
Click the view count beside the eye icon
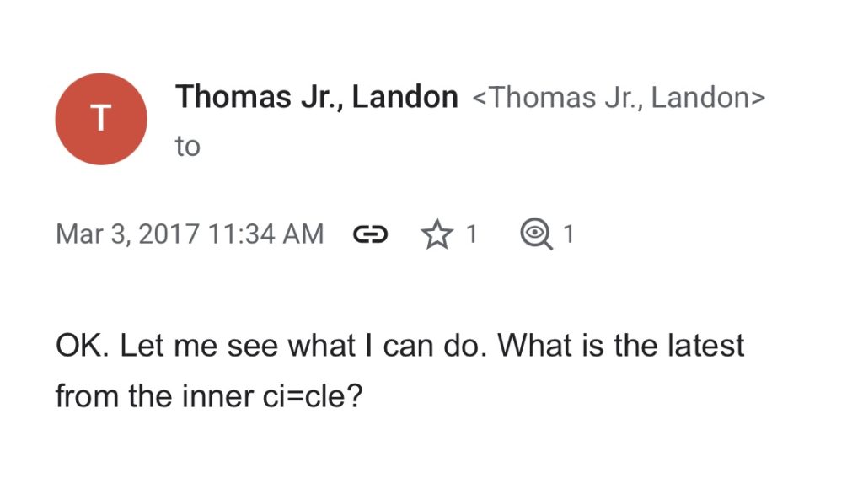click(569, 234)
